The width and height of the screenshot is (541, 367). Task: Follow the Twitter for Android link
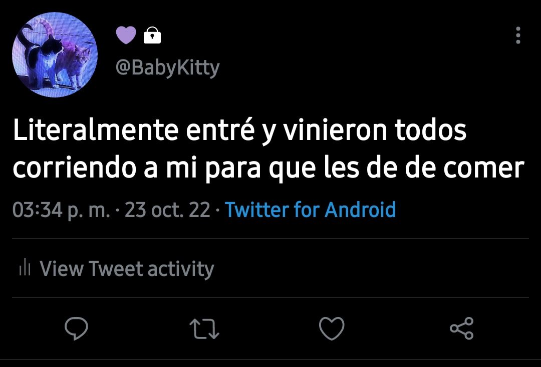pos(310,209)
